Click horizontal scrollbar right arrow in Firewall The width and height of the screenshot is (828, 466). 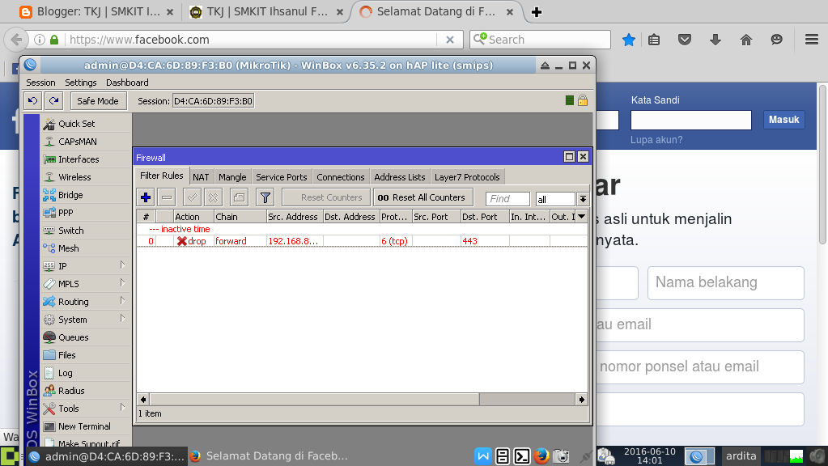pyautogui.click(x=581, y=400)
